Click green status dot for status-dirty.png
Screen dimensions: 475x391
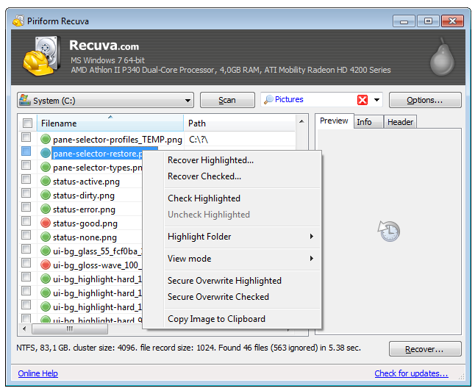(x=46, y=195)
